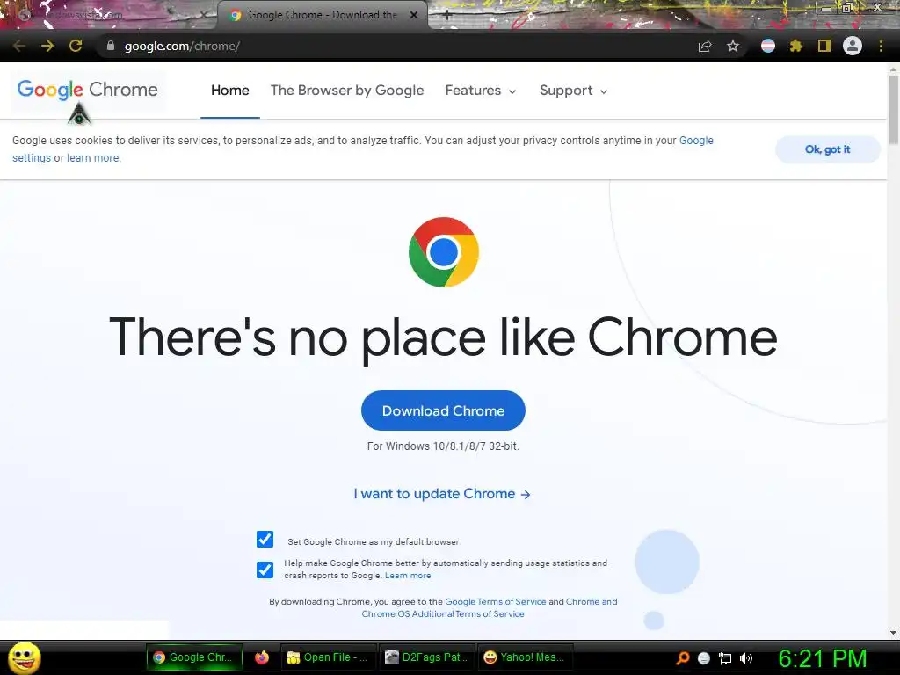Switch to D2Fags Pat... taskbar window
This screenshot has width=900, height=675.
426,657
